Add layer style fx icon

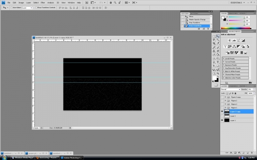coord(231,153)
